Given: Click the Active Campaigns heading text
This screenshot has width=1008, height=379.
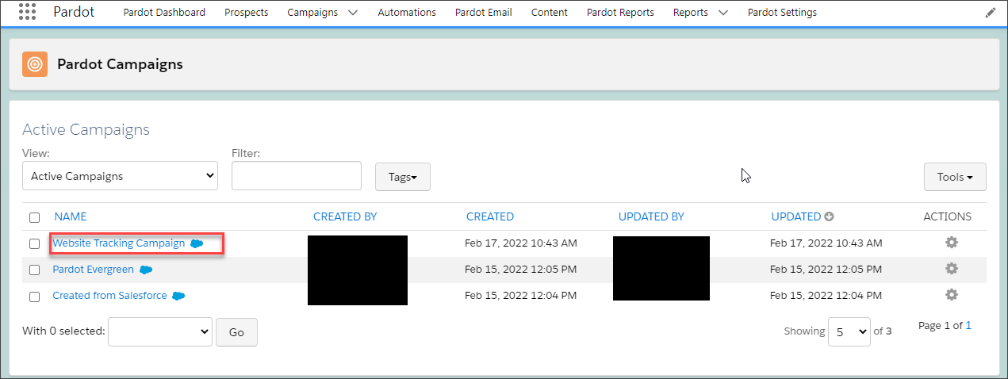Looking at the screenshot, I should tap(86, 130).
